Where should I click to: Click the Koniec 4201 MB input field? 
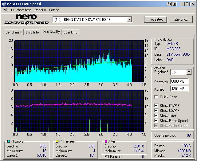tap(179, 89)
